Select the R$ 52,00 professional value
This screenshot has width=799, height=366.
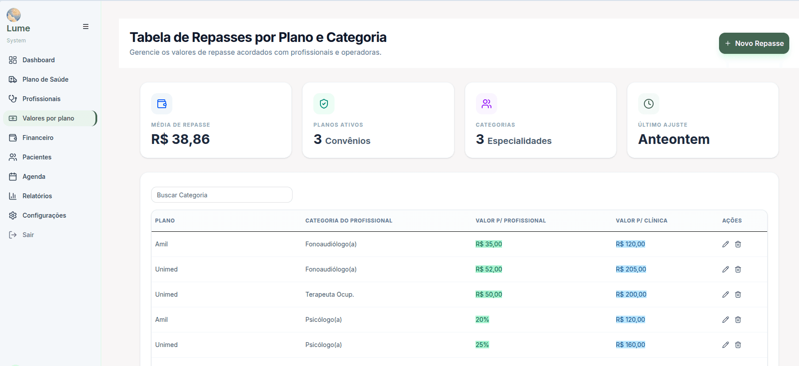coord(489,269)
